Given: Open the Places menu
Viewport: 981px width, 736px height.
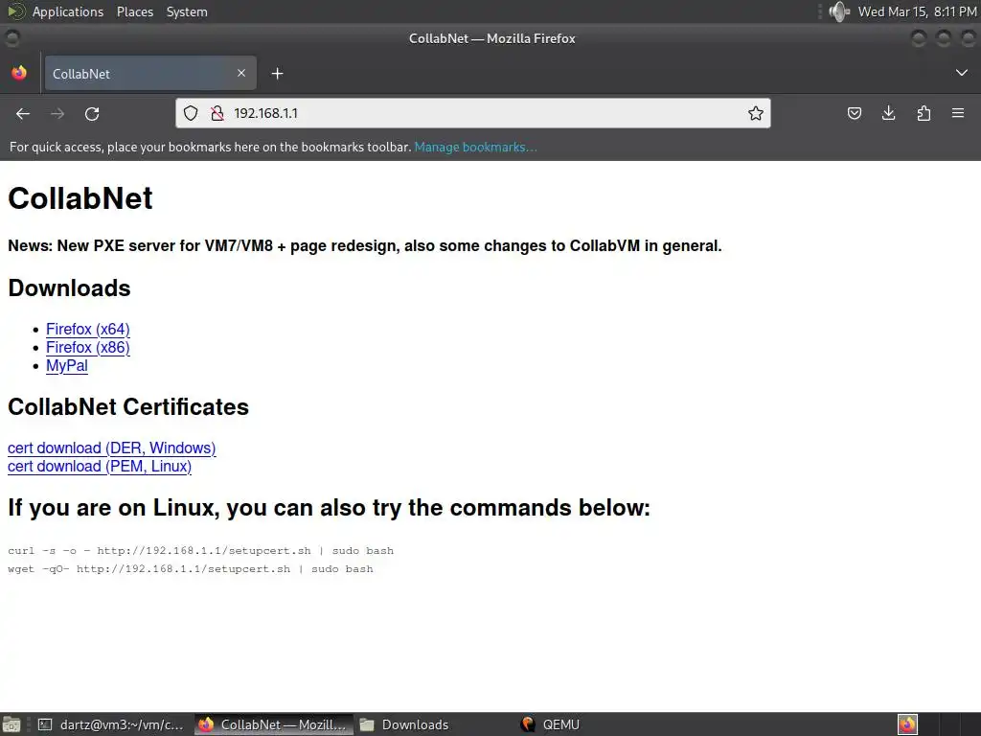Looking at the screenshot, I should (135, 11).
